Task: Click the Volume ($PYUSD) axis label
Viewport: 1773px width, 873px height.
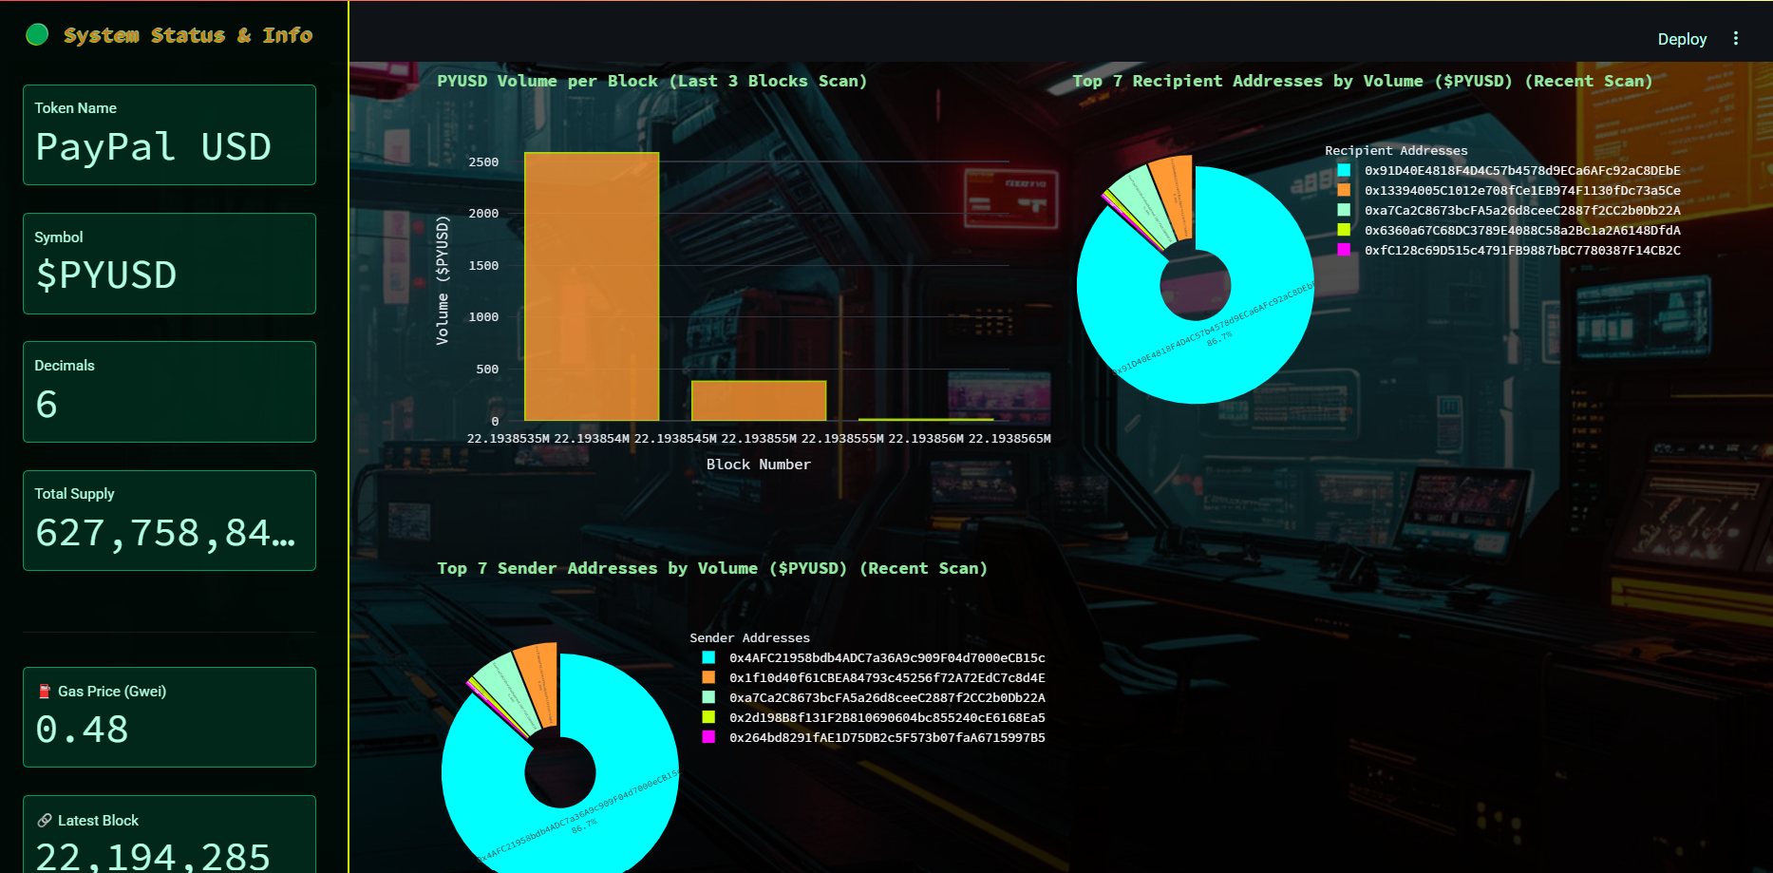Action: (443, 280)
